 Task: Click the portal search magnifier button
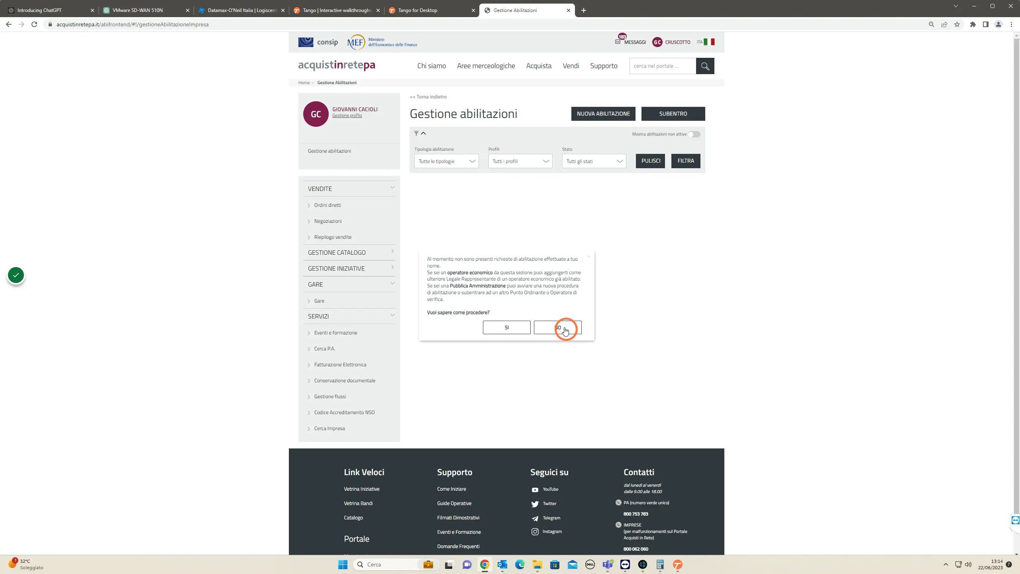tap(705, 66)
